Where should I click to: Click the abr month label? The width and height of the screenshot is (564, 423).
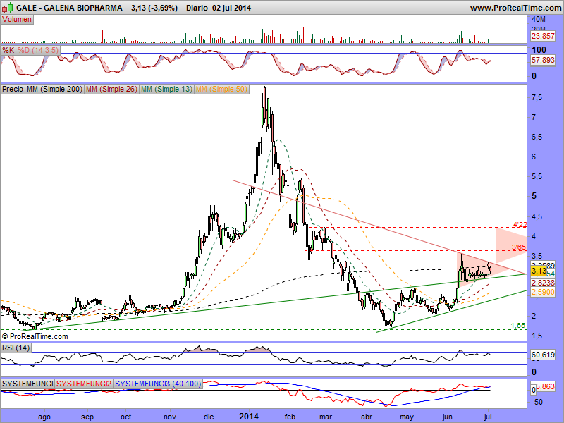(367, 417)
